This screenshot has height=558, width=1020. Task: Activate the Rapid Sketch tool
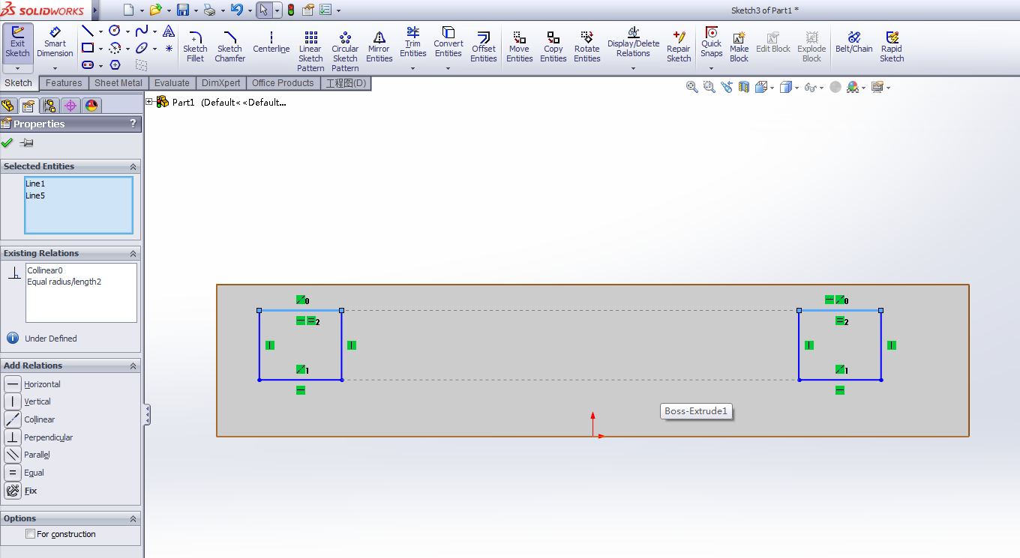click(892, 48)
